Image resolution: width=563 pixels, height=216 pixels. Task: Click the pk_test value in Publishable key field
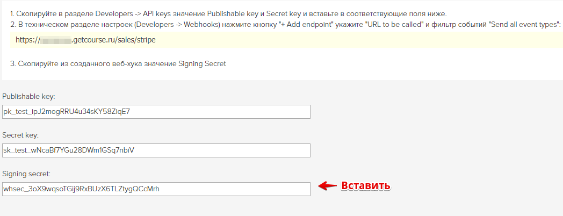click(67, 112)
